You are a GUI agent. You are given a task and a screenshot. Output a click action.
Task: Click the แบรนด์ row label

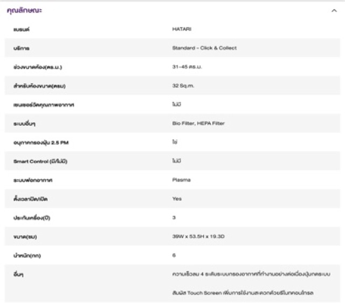[23, 29]
